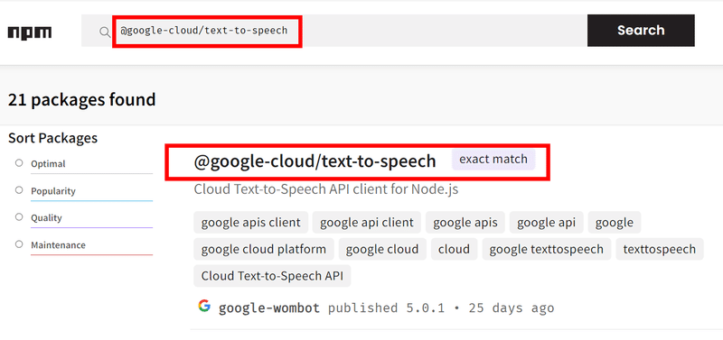Open the @google-cloud/text-to-speech package link
Screen dimensions: 723x340
315,161
